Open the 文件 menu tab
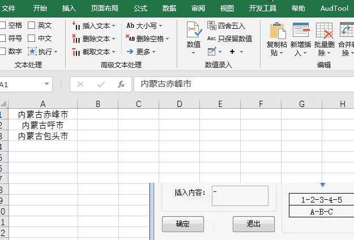This screenshot has height=240, width=354. click(8, 8)
